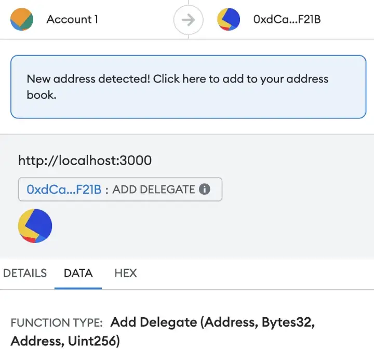Click the http://localhost:3000 origin text
This screenshot has height=364, width=374.
click(x=85, y=160)
